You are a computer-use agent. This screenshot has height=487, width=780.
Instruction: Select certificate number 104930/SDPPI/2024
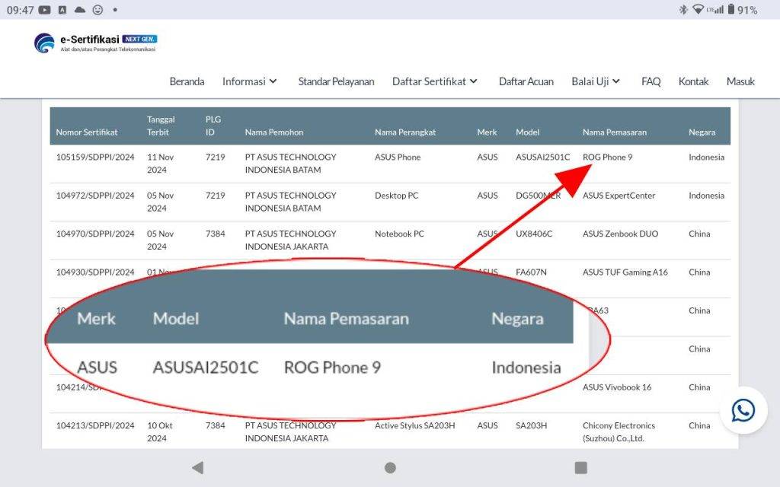[95, 272]
